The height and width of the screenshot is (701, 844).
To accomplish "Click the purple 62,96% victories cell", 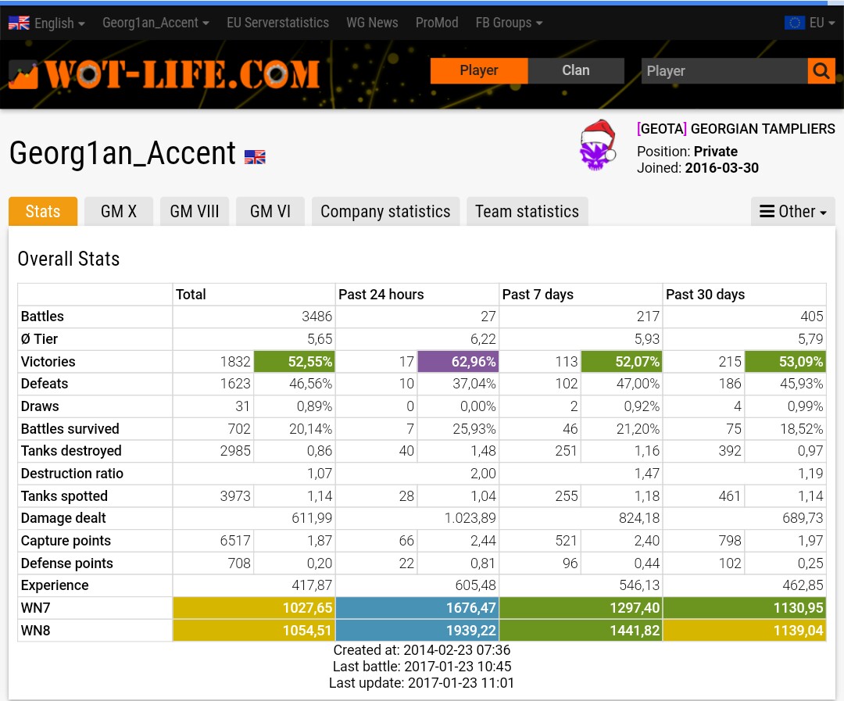I will click(x=458, y=361).
